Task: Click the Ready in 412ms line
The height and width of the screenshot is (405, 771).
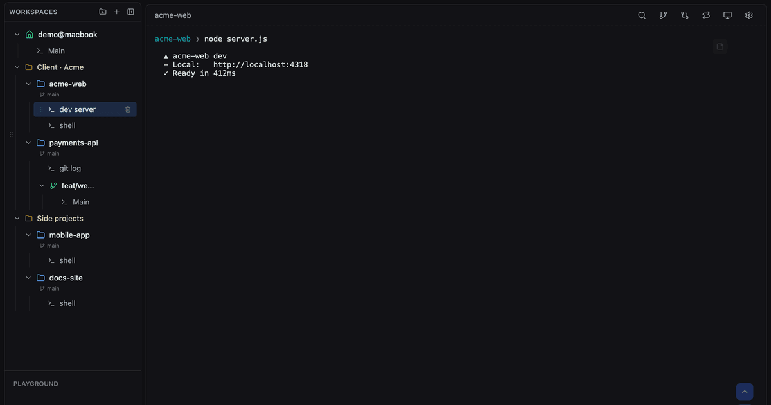Action: click(200, 73)
